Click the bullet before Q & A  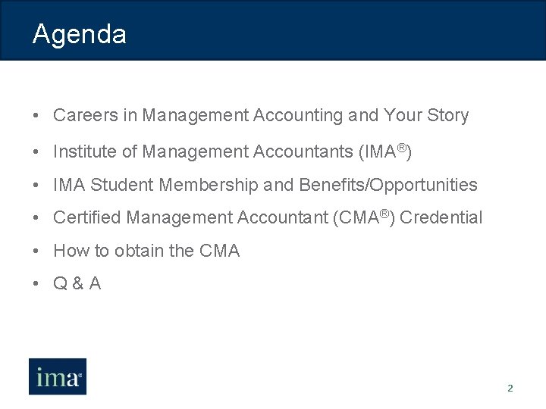click(36, 284)
